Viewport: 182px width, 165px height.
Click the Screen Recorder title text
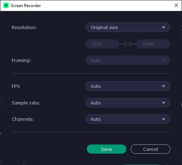pyautogui.click(x=26, y=6)
